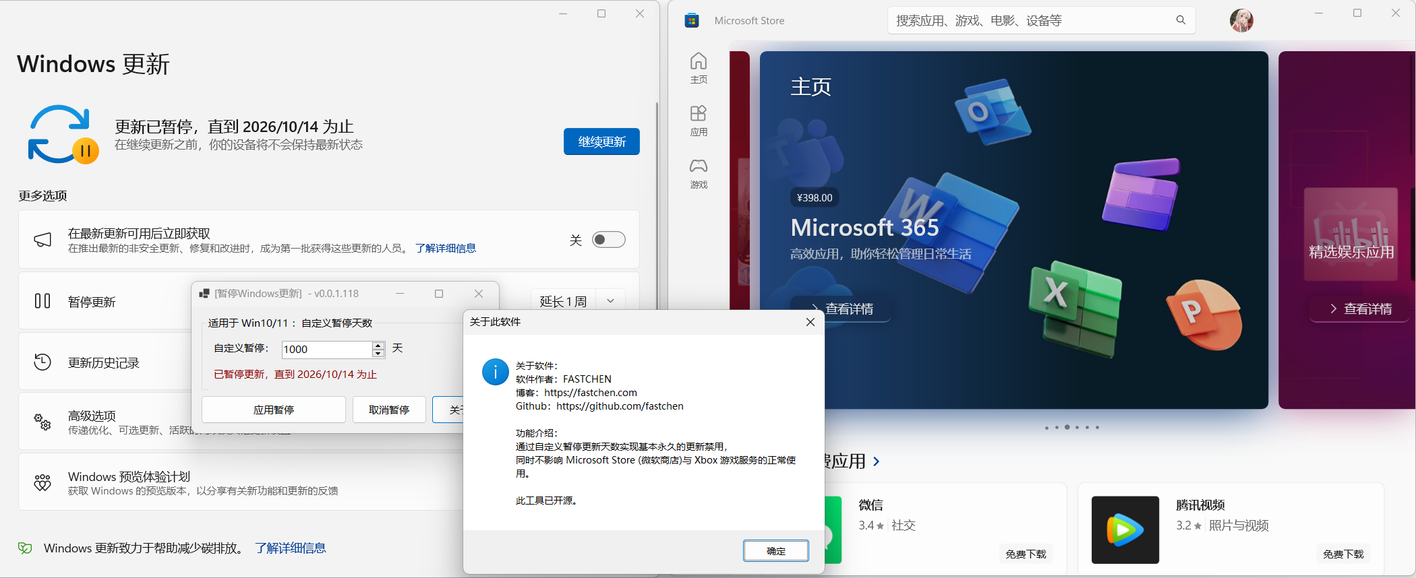Image resolution: width=1416 pixels, height=578 pixels.
Task: Click the Resume updates button
Action: pos(601,141)
